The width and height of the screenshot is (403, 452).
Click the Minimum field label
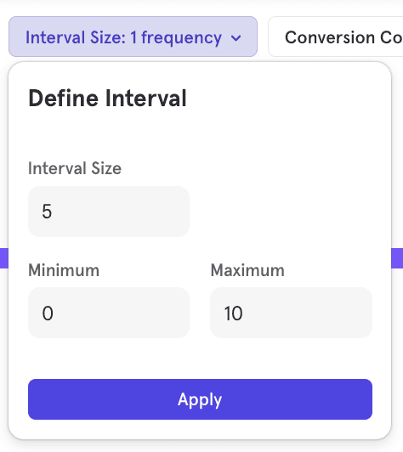(64, 270)
